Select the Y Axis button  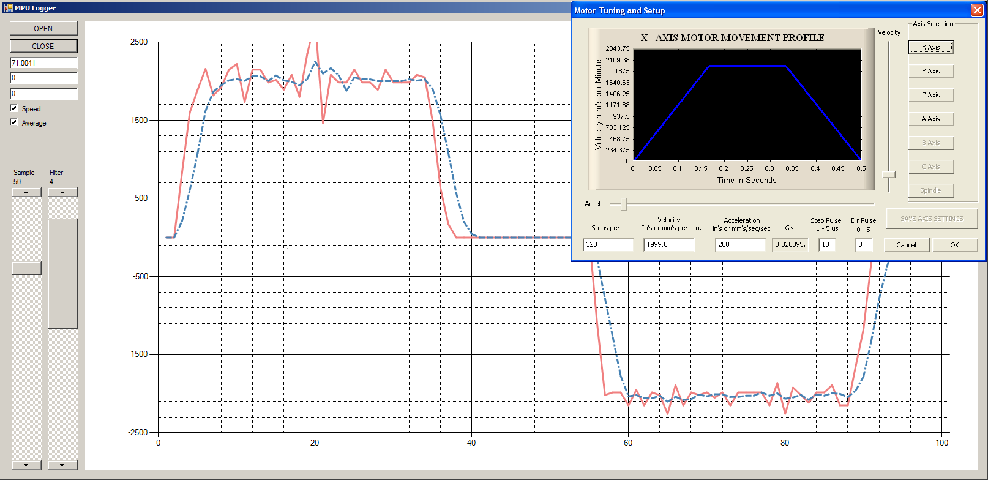pyautogui.click(x=930, y=71)
